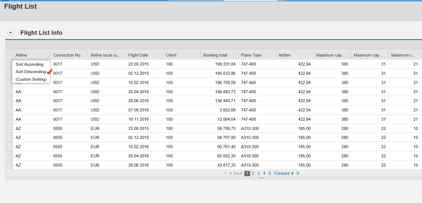The width and height of the screenshot is (422, 203).
Task: Select the Sort Descending menu option
Action: [30, 72]
